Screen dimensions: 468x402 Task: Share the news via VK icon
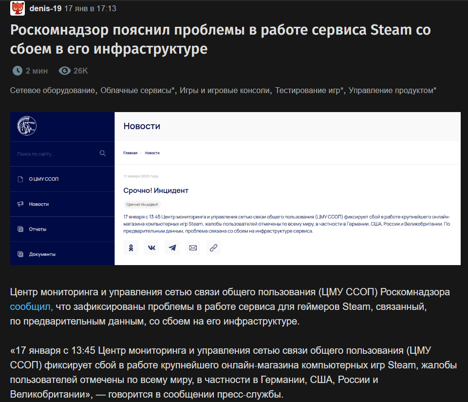[151, 248]
